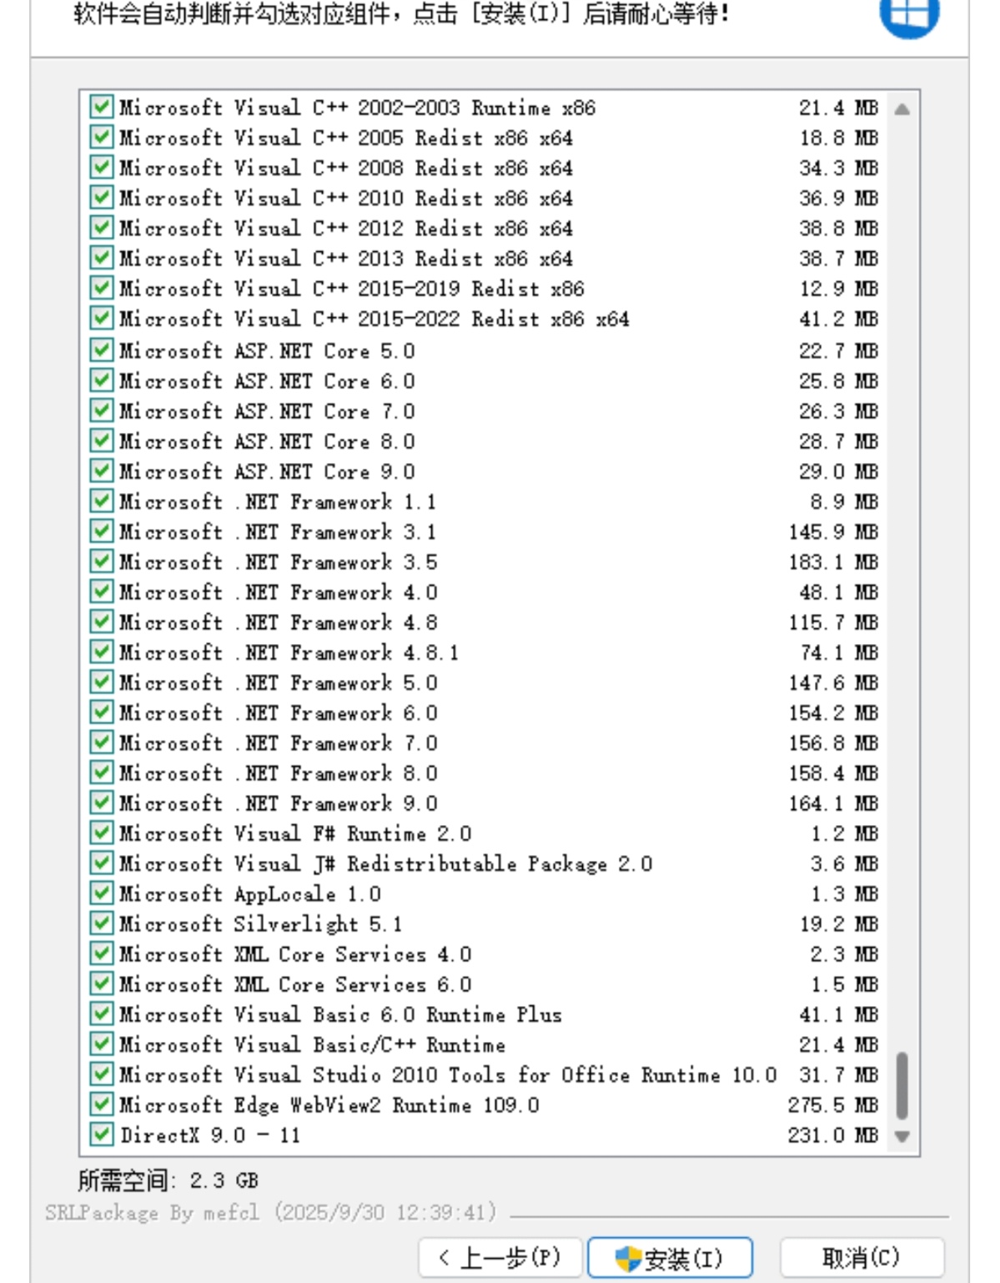Uncheck Microsoft Visual C++ 2005 Redist x86 x64
Screen dimensions: 1000x1283
(100, 138)
